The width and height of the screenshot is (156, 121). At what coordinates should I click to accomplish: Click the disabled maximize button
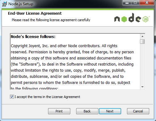[x=135, y=3]
